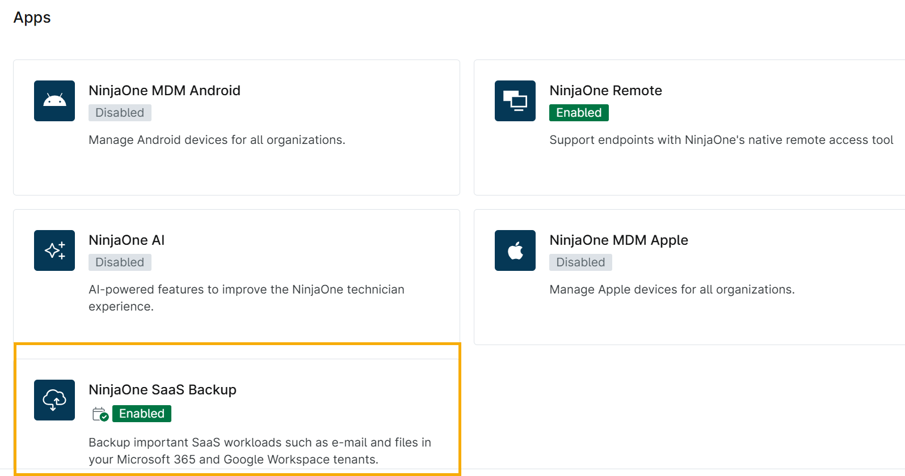905x476 pixels.
Task: Click the NinjaOne Remote monitors icon
Action: point(515,101)
